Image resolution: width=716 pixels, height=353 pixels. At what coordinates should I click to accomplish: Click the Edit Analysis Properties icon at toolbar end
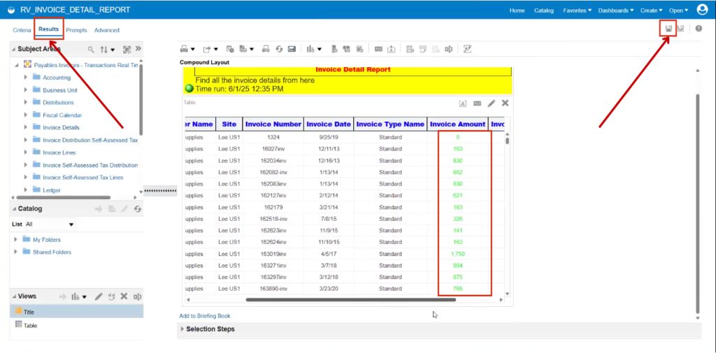[467, 49]
